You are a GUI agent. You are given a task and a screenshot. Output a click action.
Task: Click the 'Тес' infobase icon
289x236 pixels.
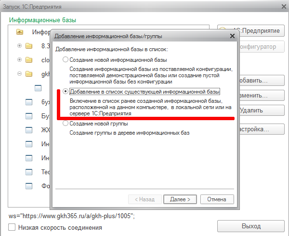[29, 172]
